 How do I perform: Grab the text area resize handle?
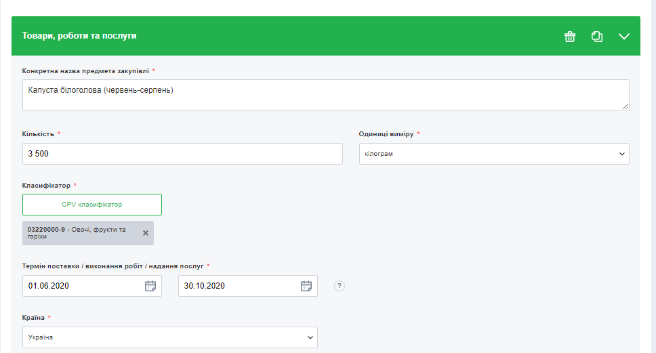click(x=626, y=106)
